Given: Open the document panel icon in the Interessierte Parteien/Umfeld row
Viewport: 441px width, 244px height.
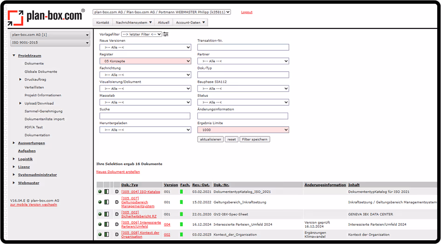Looking at the screenshot, I should [106, 224].
